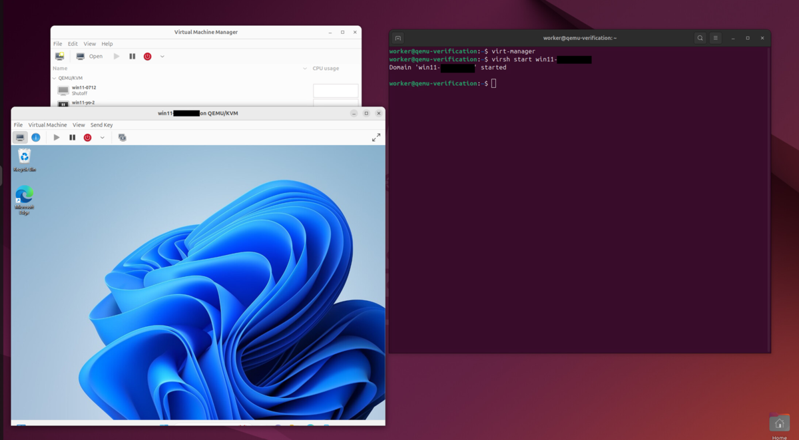The height and width of the screenshot is (440, 799).
Task: Open the Virtual Machine menu
Action: coord(47,124)
